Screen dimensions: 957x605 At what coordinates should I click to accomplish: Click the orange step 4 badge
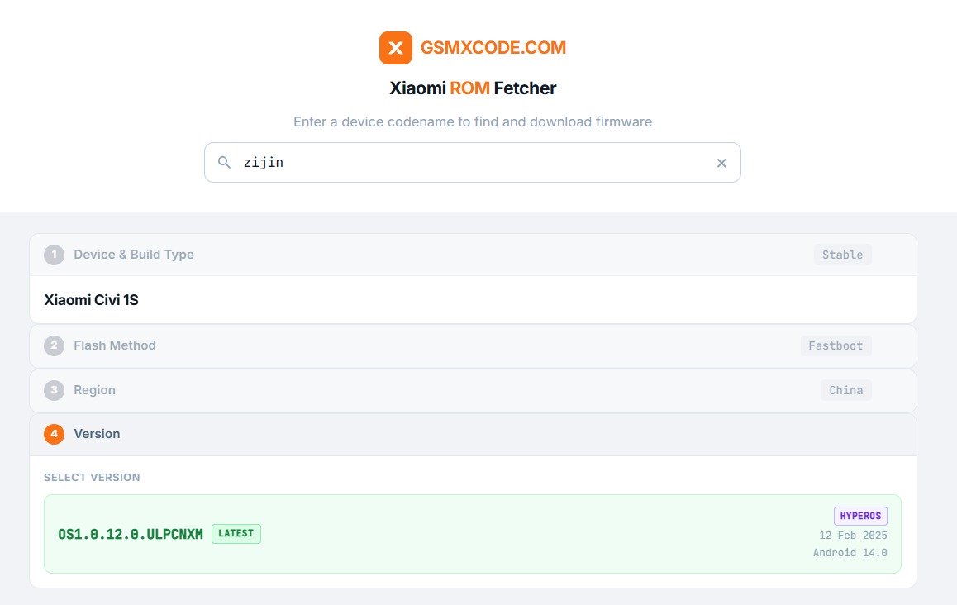(x=54, y=434)
